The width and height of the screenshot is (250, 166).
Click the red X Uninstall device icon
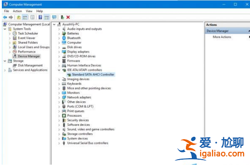(68, 17)
